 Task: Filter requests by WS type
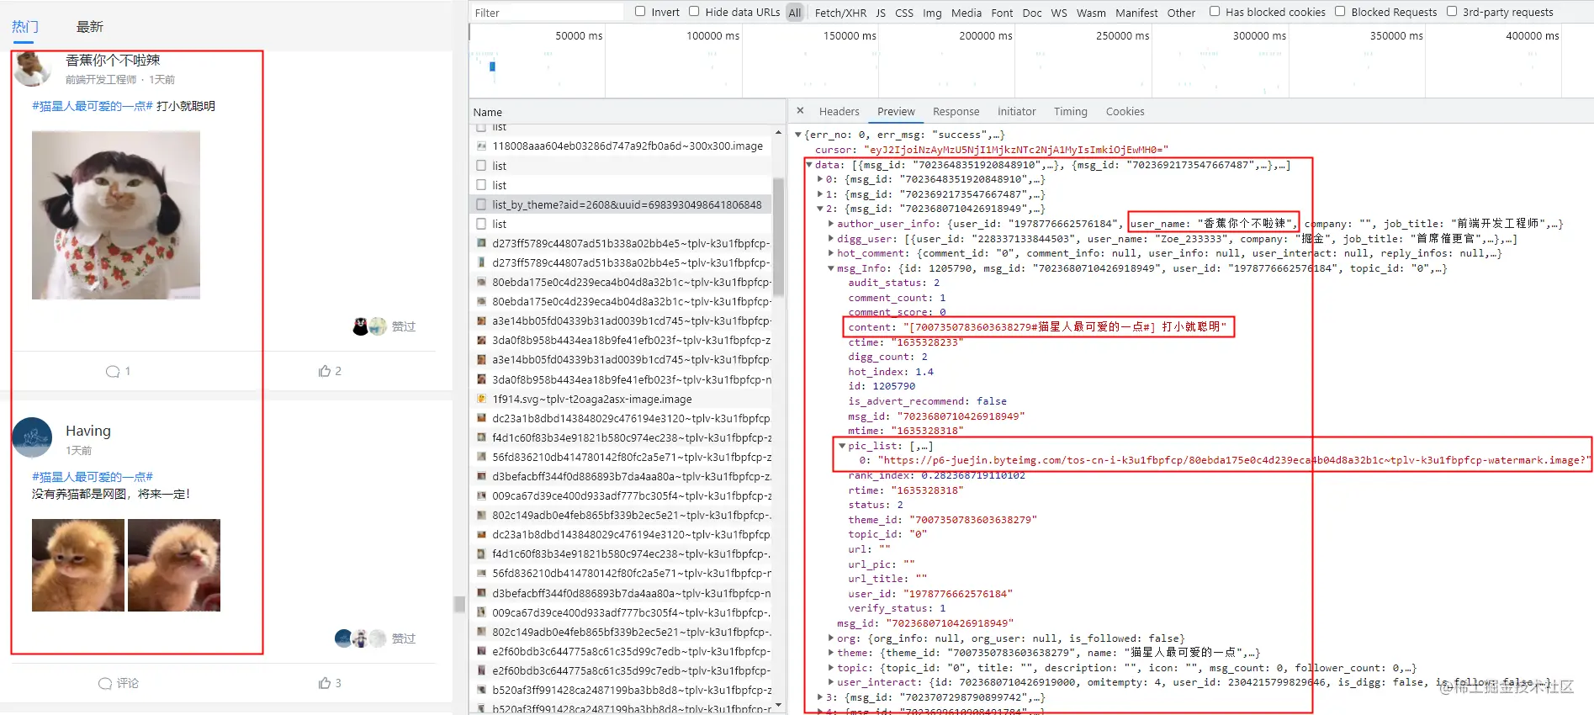pyautogui.click(x=1058, y=13)
